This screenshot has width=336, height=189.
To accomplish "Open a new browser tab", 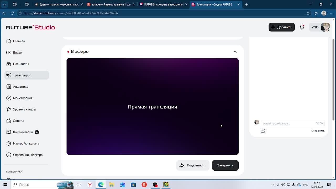I will (x=246, y=4).
